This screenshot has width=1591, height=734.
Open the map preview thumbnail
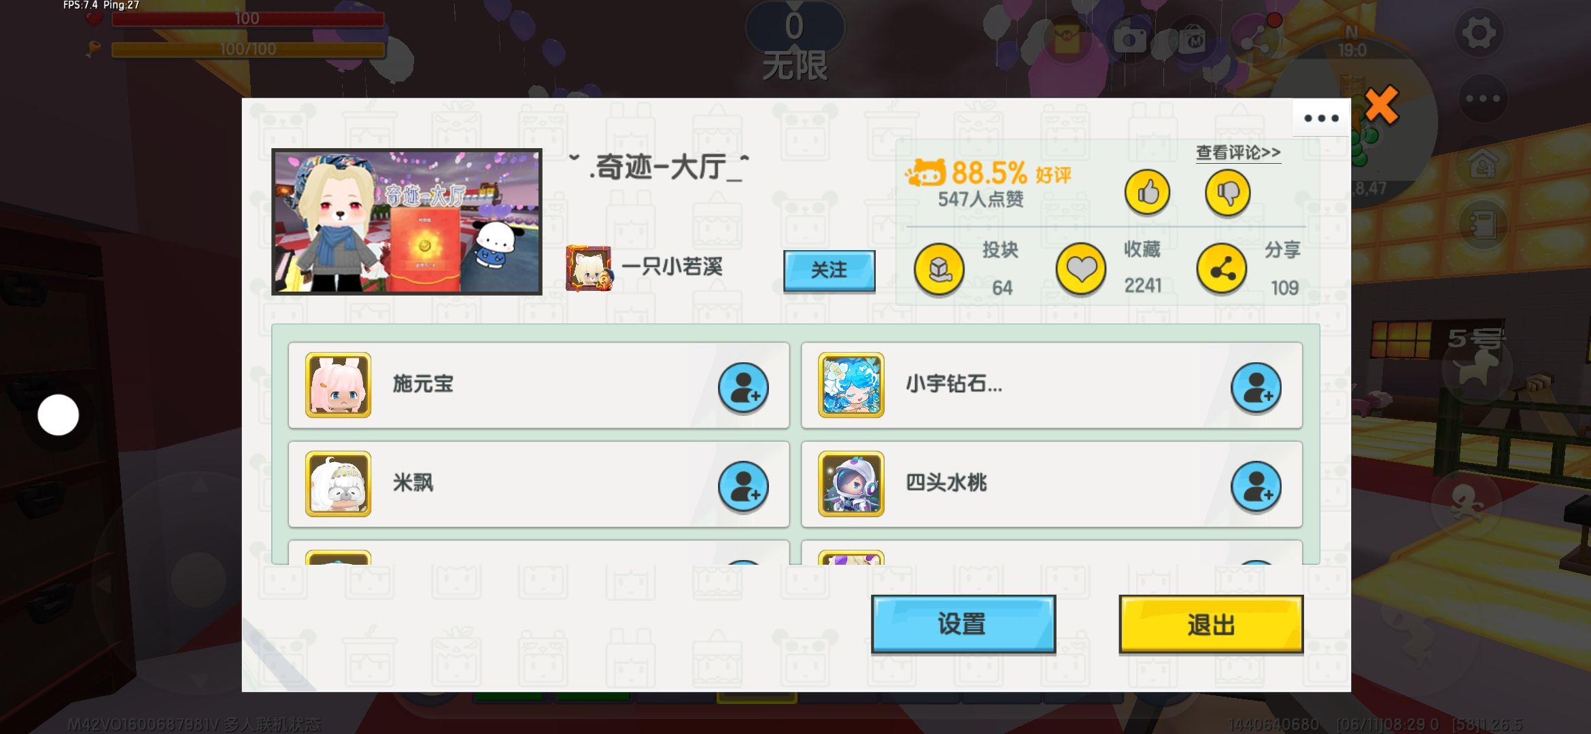point(407,222)
